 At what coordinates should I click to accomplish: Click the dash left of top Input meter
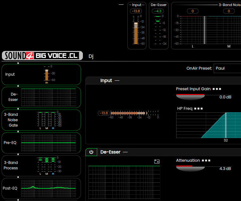tap(121, 5)
